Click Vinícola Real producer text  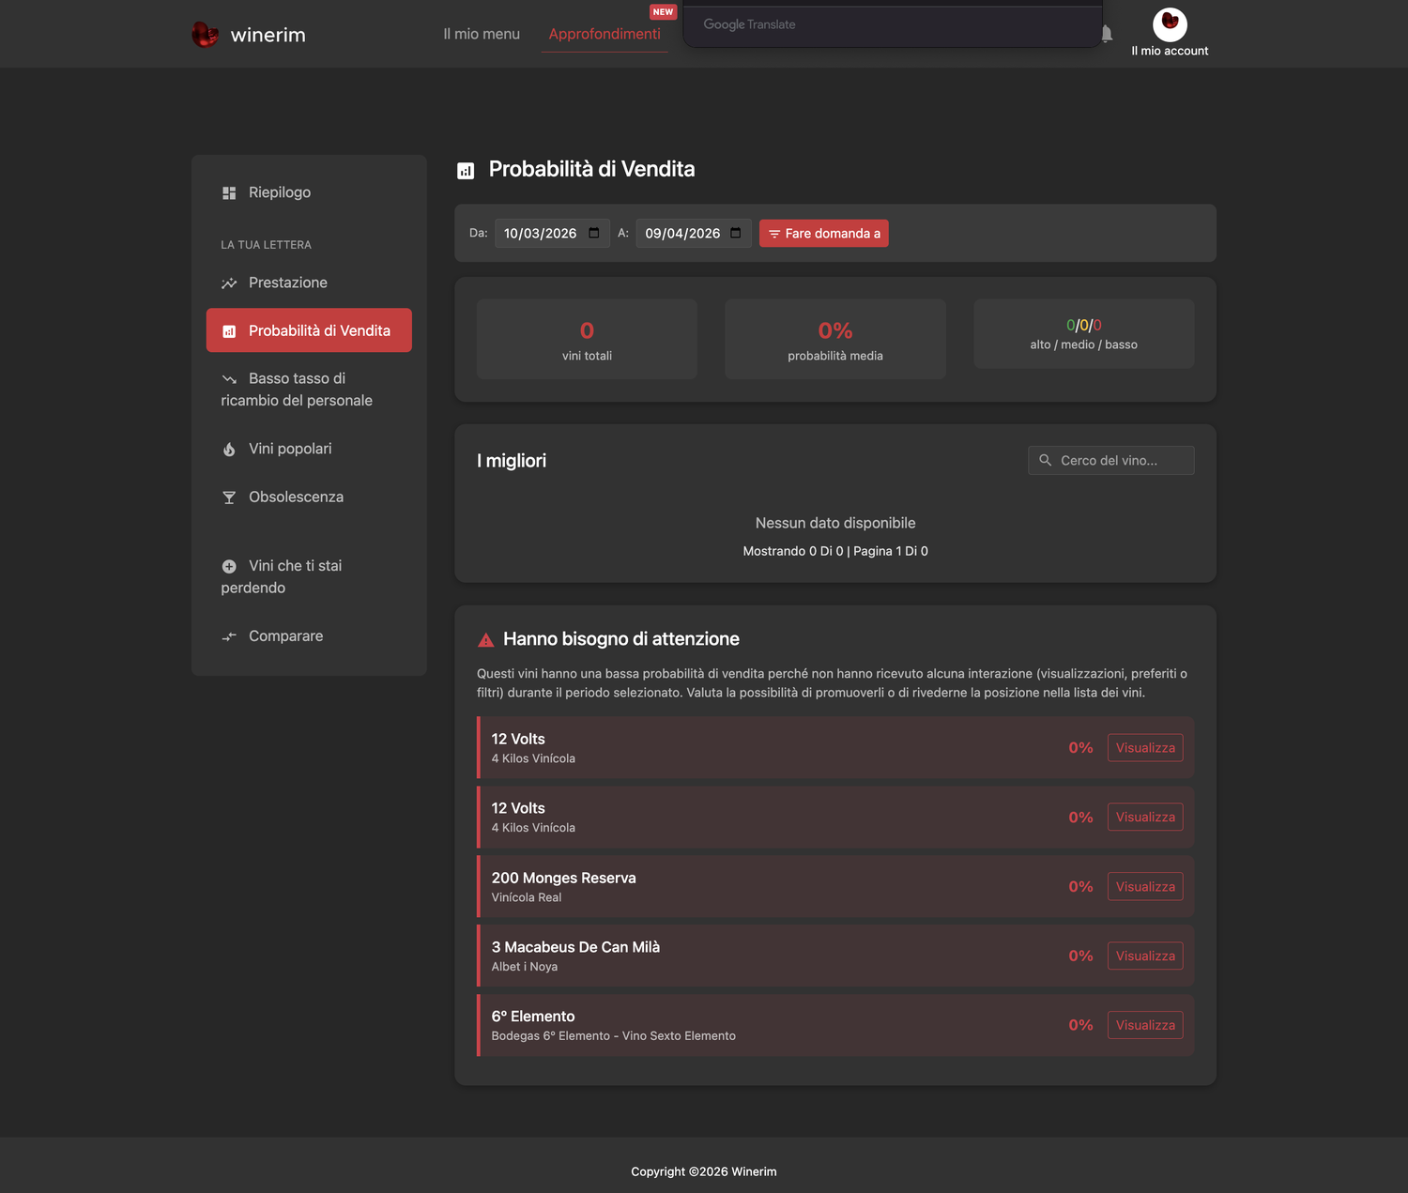[527, 898]
